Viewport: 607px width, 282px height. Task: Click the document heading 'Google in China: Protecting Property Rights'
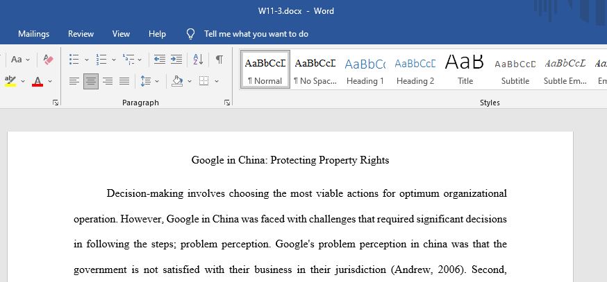[290, 160]
